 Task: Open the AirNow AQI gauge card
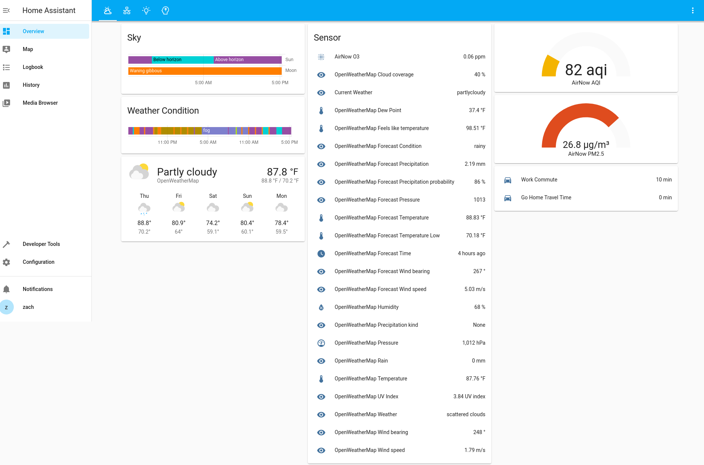tap(586, 58)
